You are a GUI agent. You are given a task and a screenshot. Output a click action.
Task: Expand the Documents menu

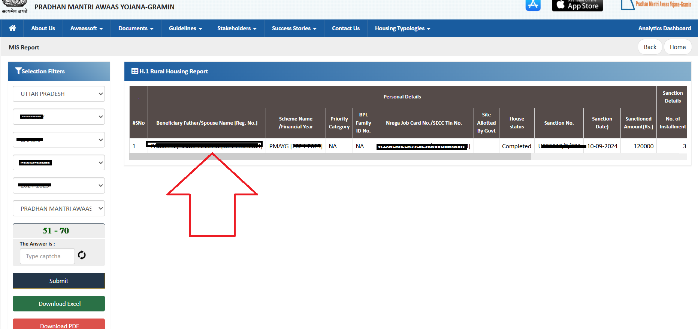[136, 28]
